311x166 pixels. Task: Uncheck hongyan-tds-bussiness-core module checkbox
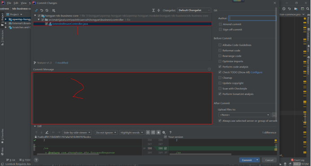[x=39, y=16]
